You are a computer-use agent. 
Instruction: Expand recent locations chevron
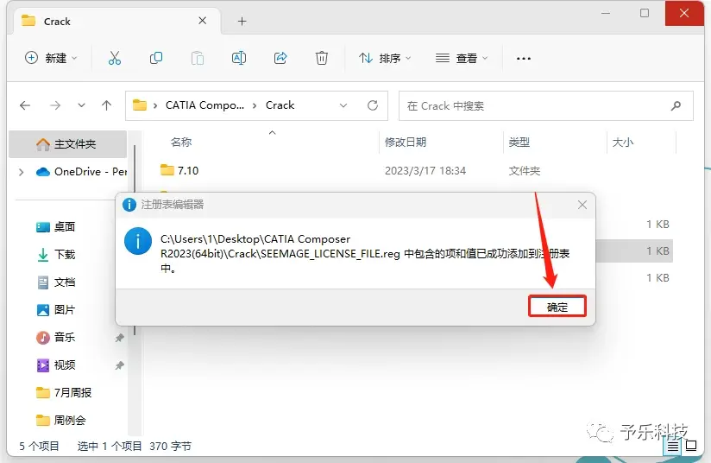coord(81,105)
